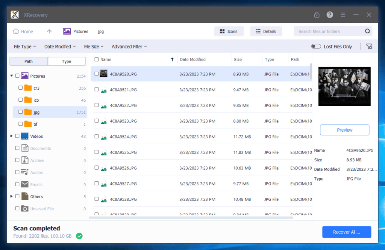Viewport: 385px width, 250px height.
Task: Click the lock icon in title bar
Action: (x=317, y=15)
